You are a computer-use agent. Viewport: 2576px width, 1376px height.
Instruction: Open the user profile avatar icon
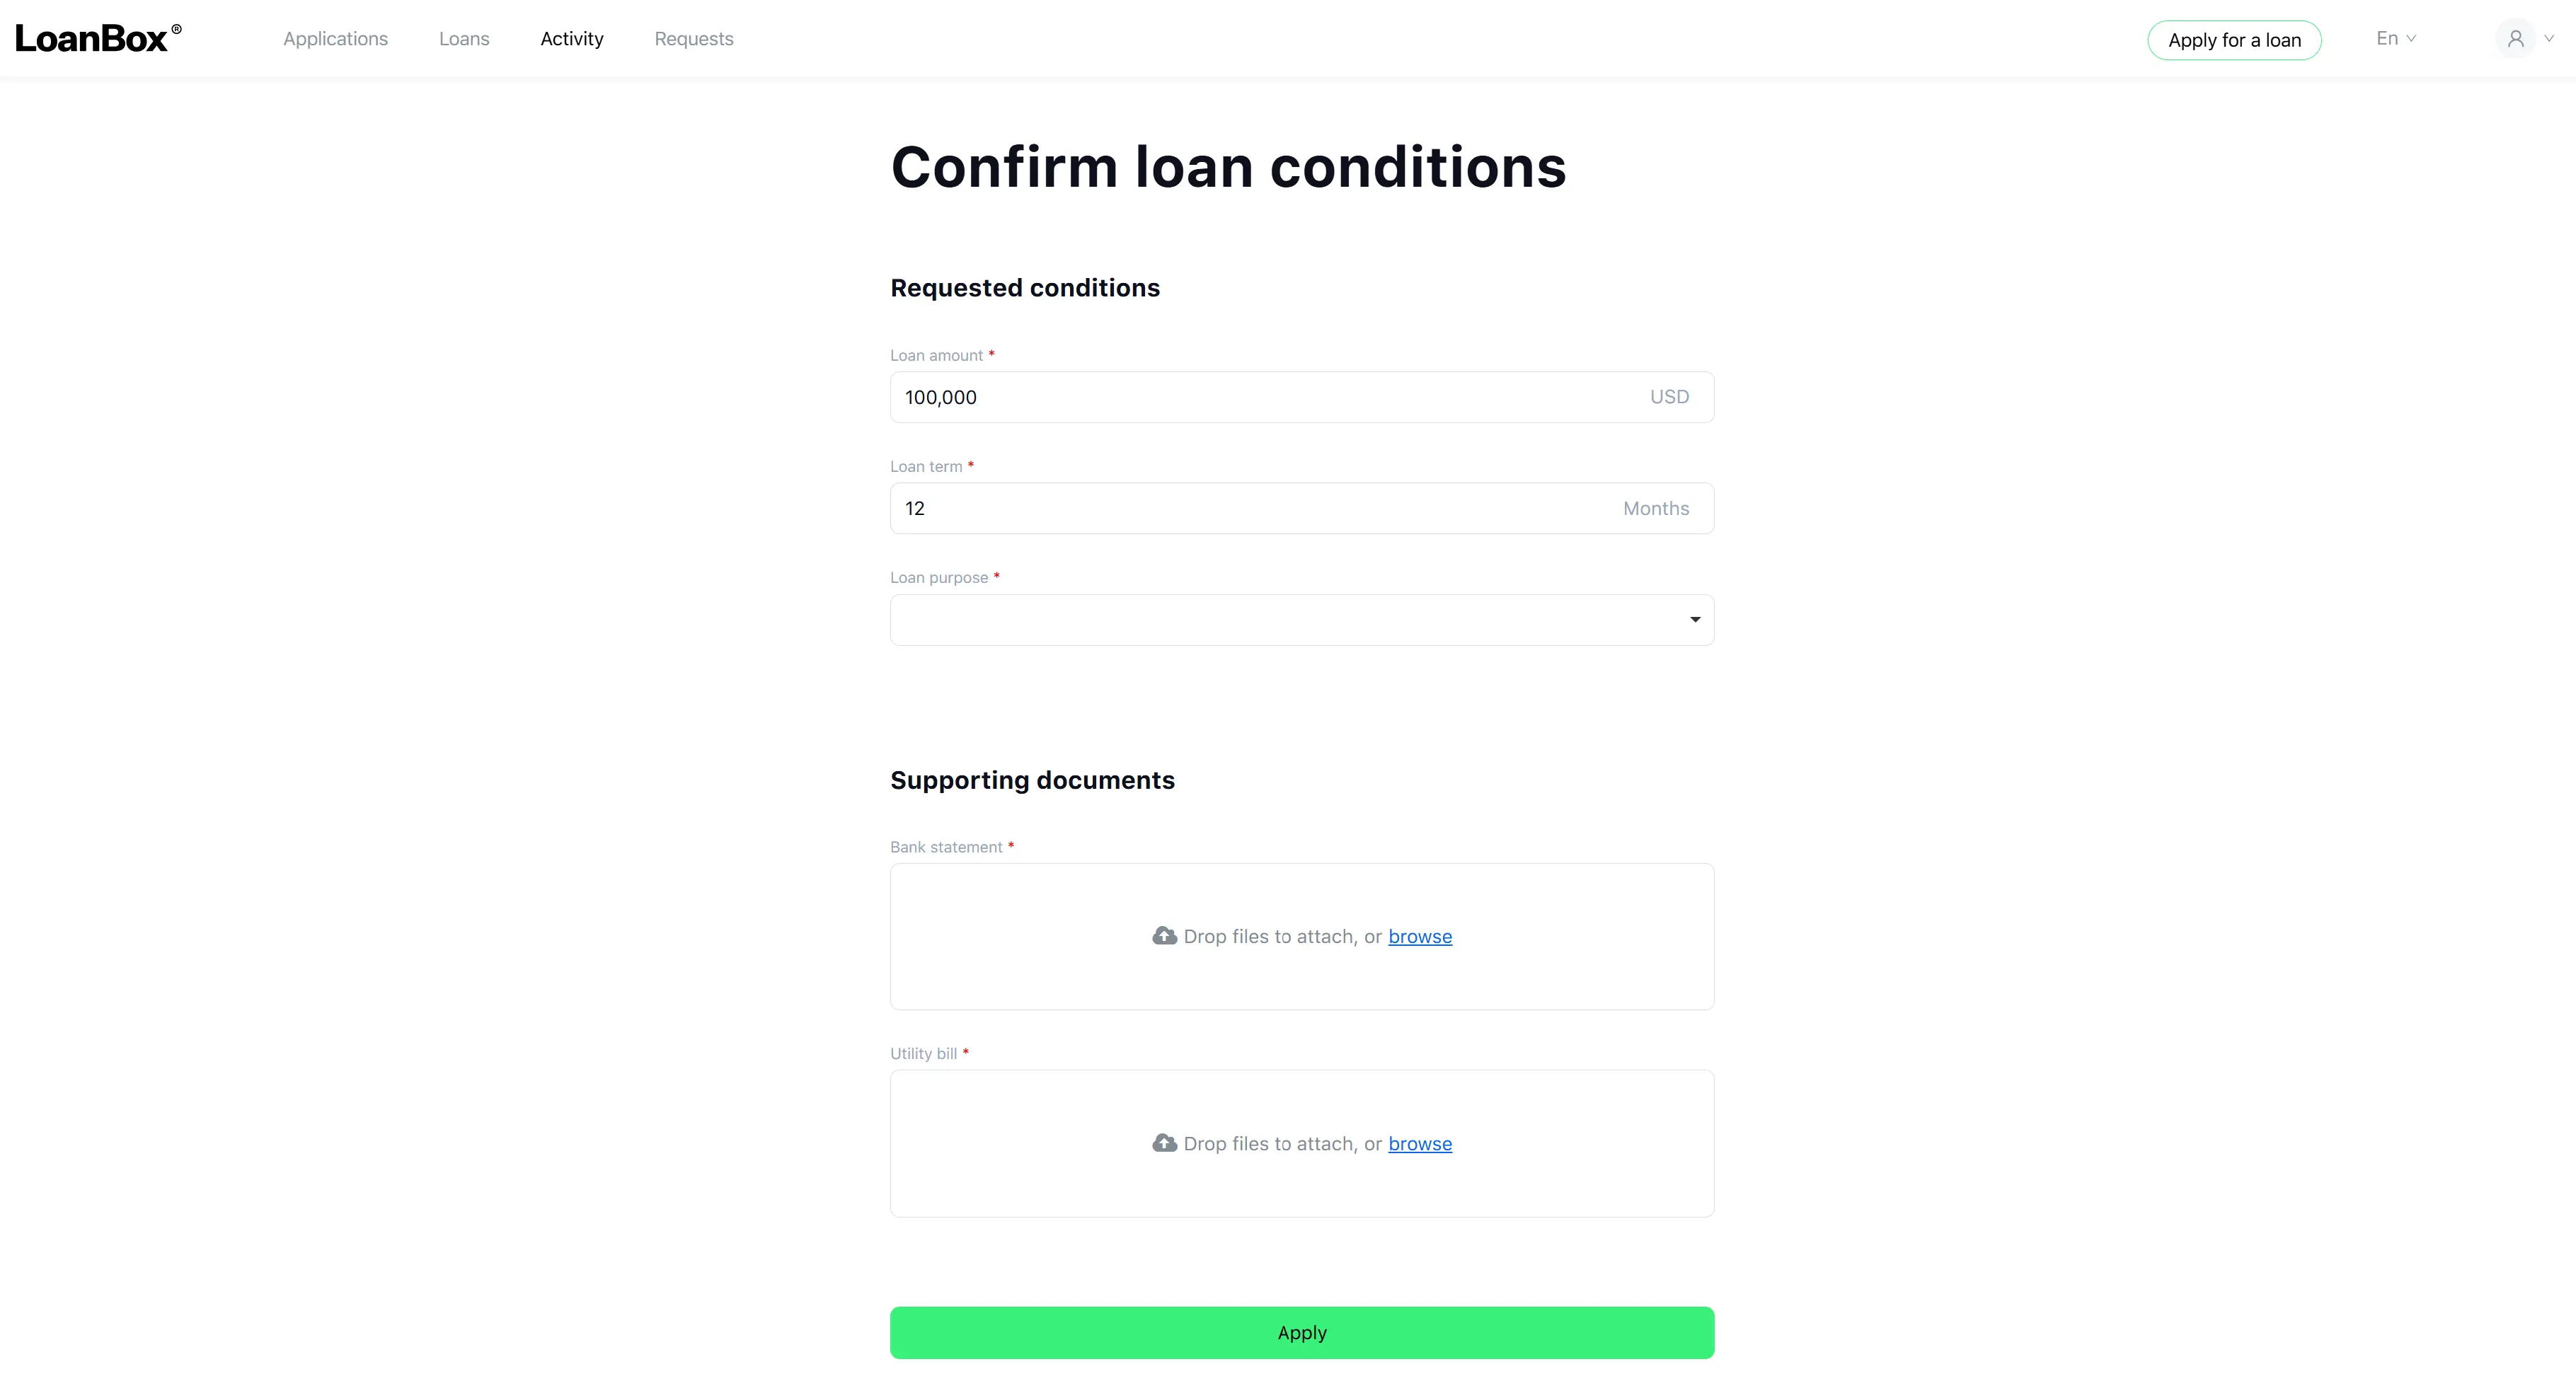(2515, 39)
